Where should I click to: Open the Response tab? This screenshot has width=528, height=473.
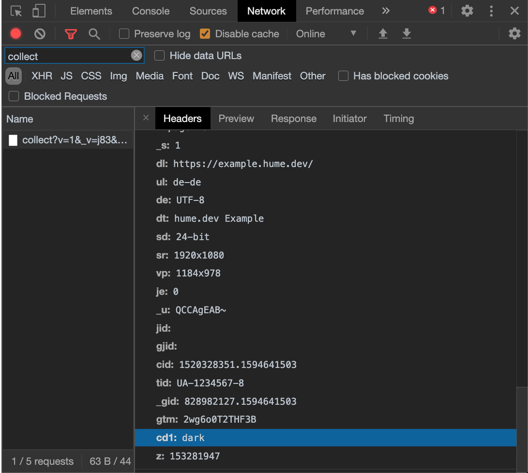[x=293, y=119]
